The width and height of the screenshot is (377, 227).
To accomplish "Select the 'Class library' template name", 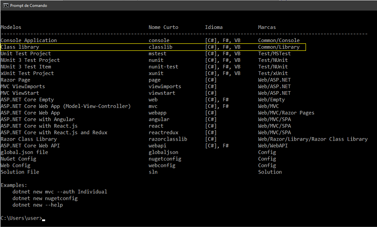I will 20,47.
